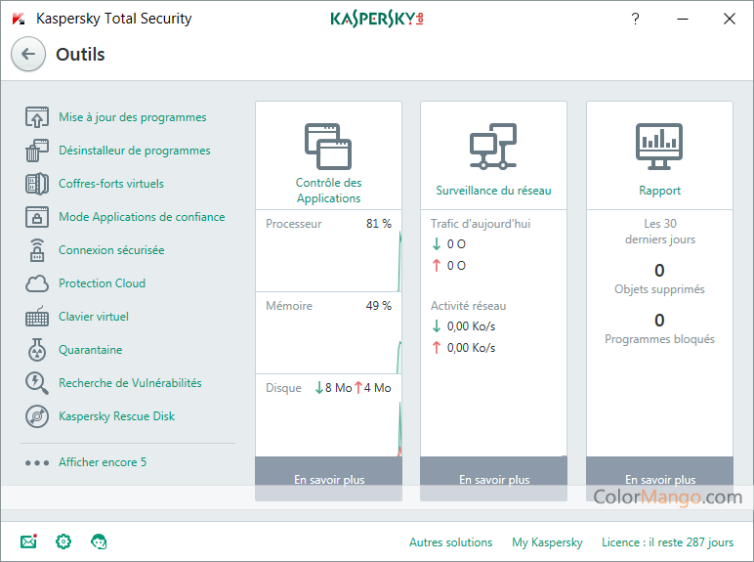Click the Activité réseau label
This screenshot has width=754, height=562.
pyautogui.click(x=468, y=306)
